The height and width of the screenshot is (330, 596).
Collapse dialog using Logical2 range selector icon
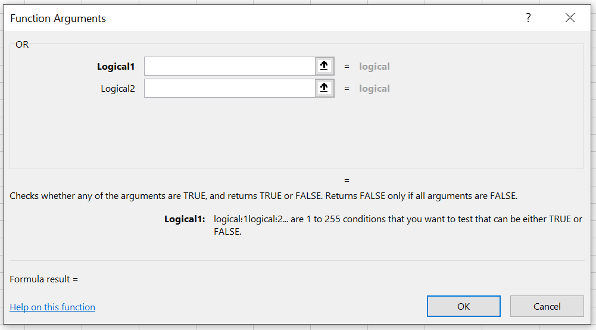pyautogui.click(x=324, y=88)
